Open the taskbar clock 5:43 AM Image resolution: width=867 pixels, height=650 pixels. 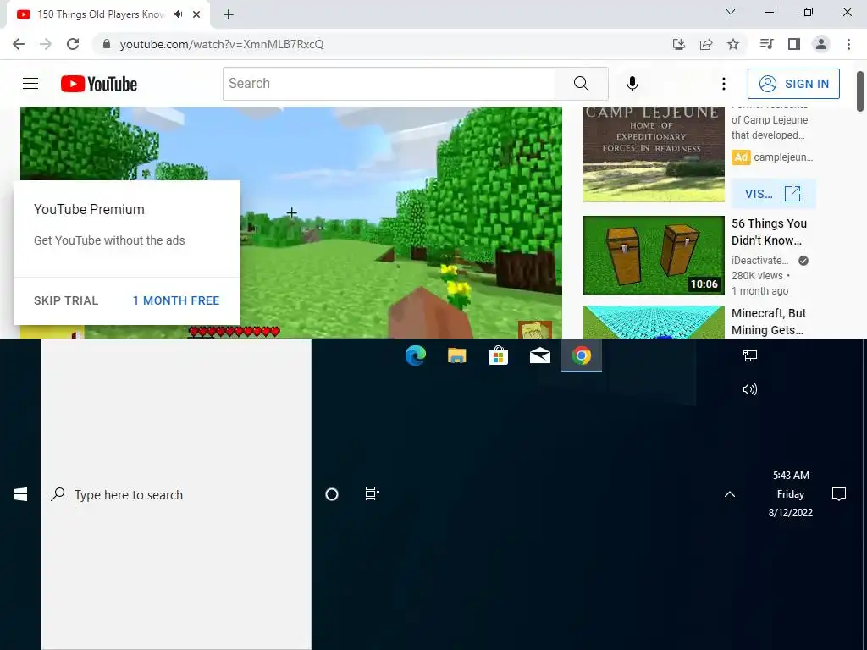pyautogui.click(x=791, y=493)
